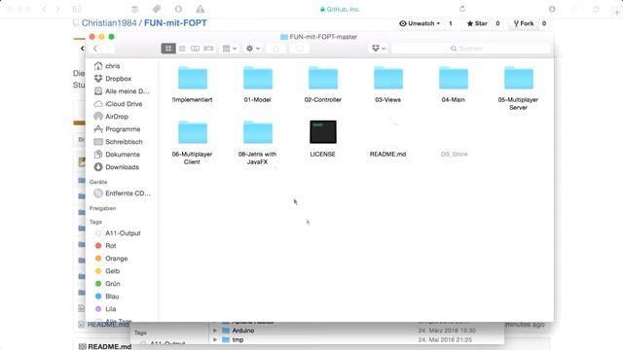Screen dimensions: 623x350
Task: Open the 06-Multiplayer Client folder
Action: coord(193,132)
